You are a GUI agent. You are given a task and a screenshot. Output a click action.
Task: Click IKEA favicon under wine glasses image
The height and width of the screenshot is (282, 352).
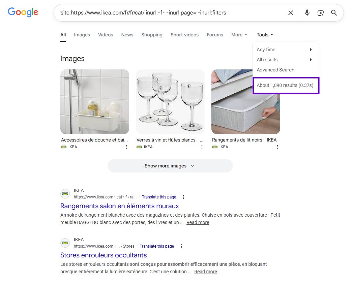(x=139, y=147)
